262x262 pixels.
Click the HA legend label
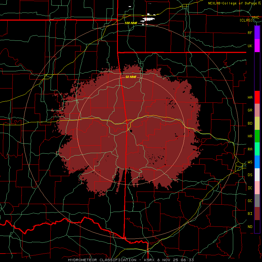[x=250, y=98]
